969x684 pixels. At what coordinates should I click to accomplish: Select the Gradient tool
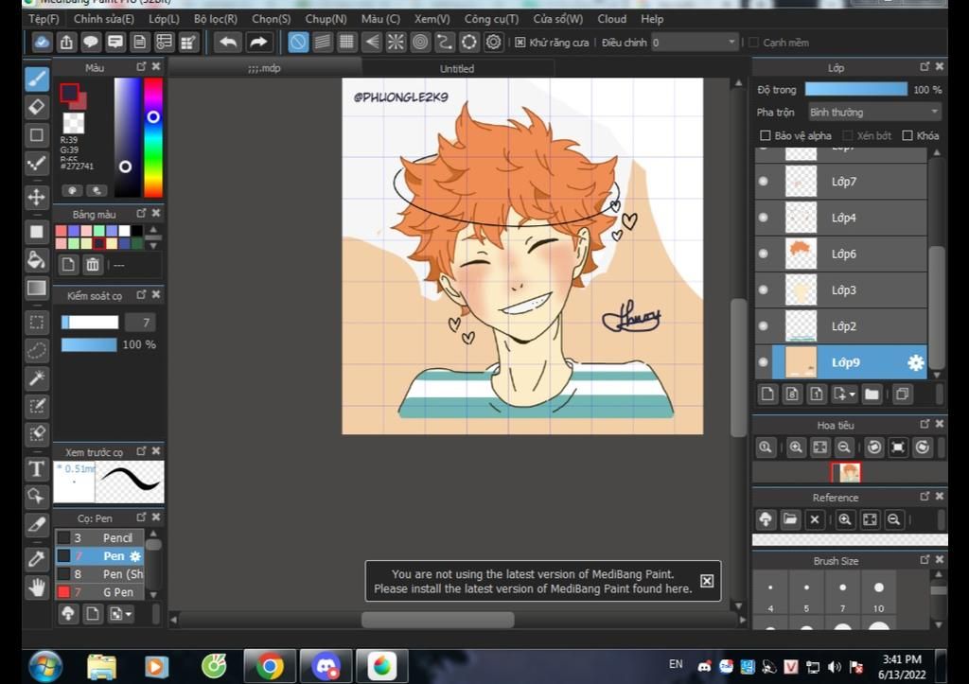[37, 288]
